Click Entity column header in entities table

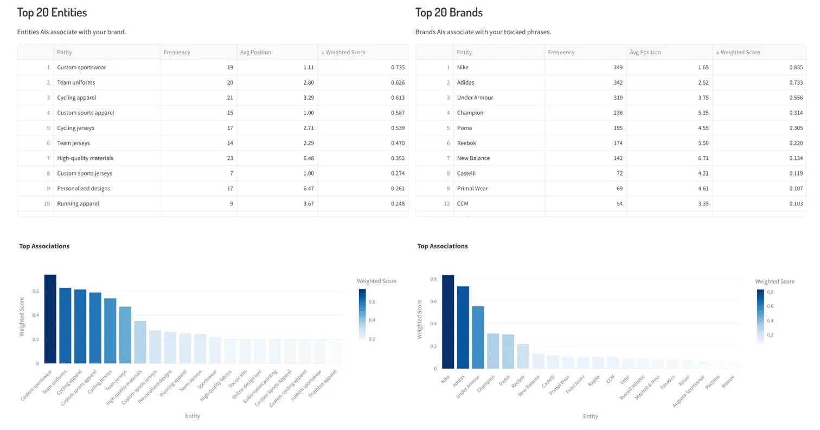click(x=107, y=52)
